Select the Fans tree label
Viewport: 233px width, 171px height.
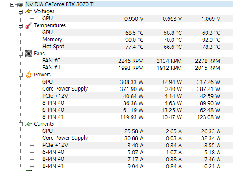point(39,54)
